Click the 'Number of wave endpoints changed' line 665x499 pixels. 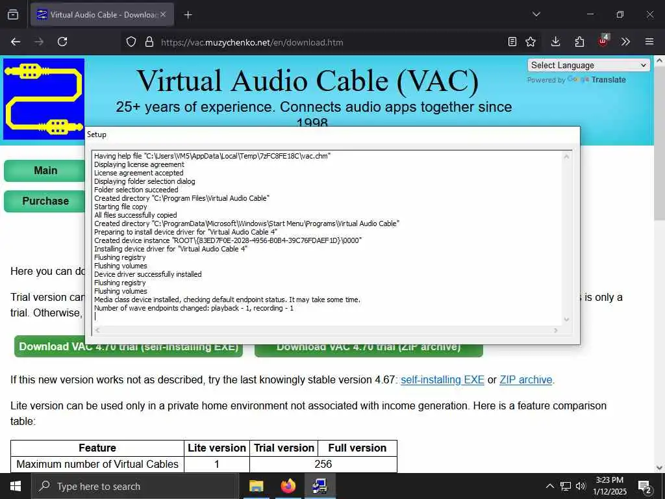194,308
